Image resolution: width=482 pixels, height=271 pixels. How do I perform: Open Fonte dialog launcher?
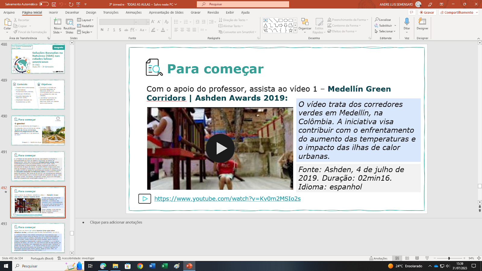click(x=169, y=38)
